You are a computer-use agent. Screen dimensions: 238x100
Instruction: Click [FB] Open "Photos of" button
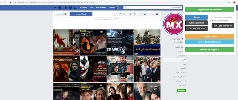(x=223, y=26)
